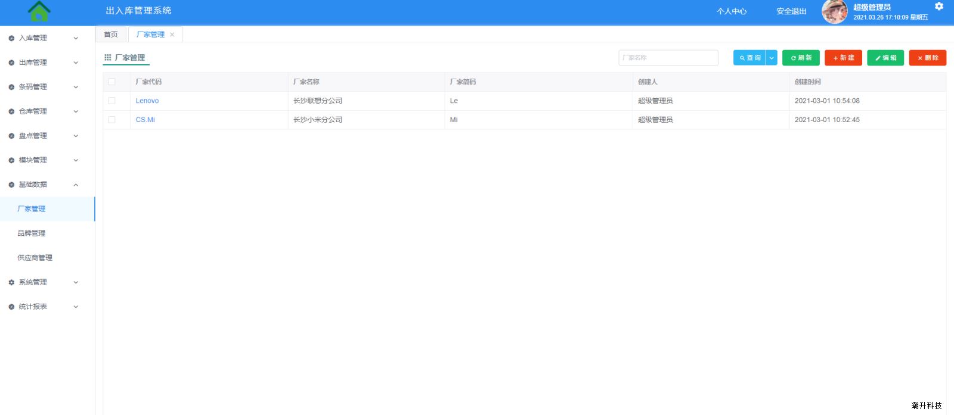Image resolution: width=954 pixels, height=415 pixels.
Task: Open the settings gear icon at top right
Action: click(x=939, y=6)
